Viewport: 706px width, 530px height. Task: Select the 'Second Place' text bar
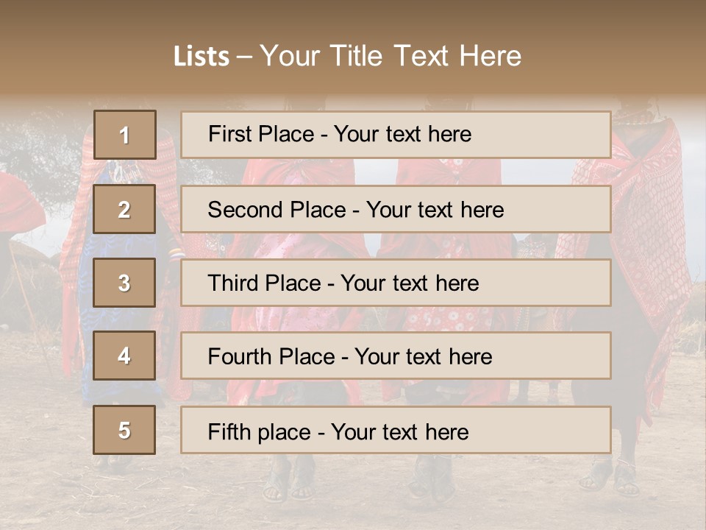[396, 209]
